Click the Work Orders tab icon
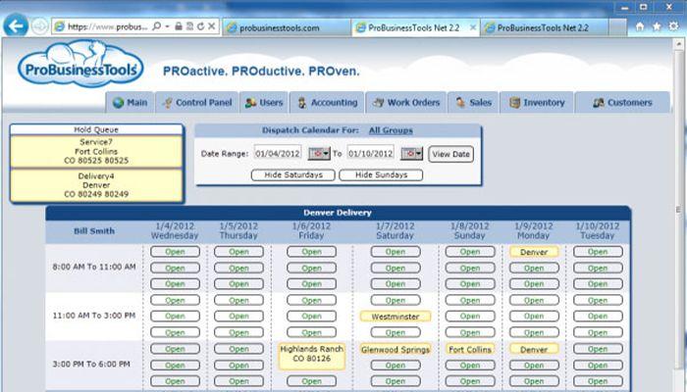The image size is (687, 392). [x=378, y=103]
